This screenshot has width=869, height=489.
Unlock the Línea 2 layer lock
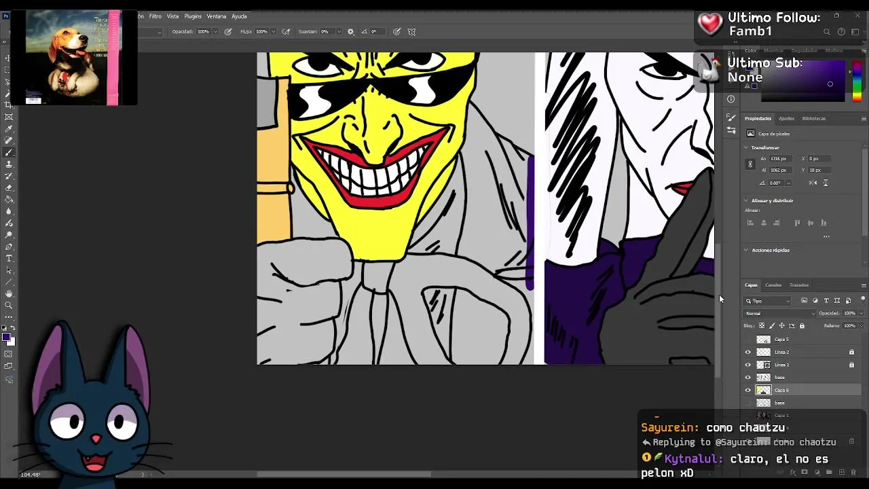(851, 352)
